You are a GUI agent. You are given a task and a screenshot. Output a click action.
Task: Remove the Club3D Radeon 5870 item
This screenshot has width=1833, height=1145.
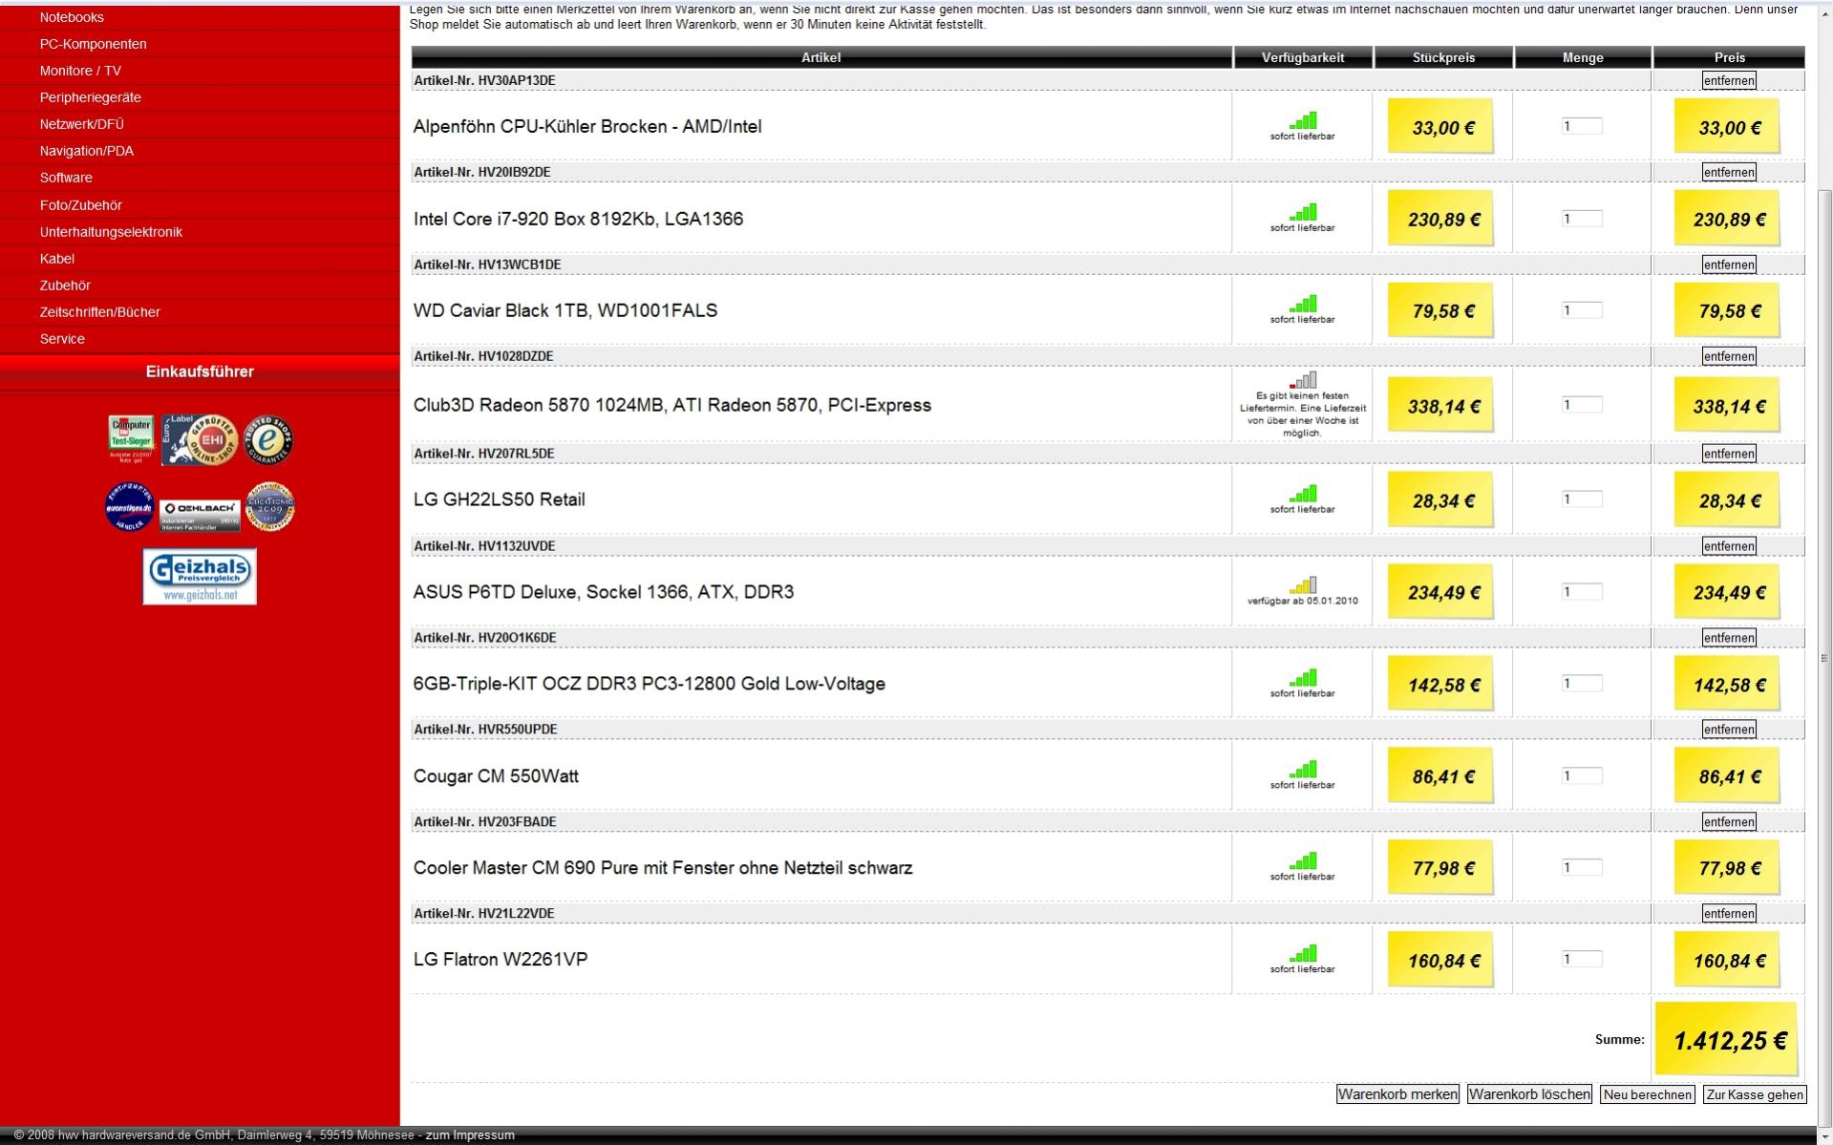tap(1729, 356)
